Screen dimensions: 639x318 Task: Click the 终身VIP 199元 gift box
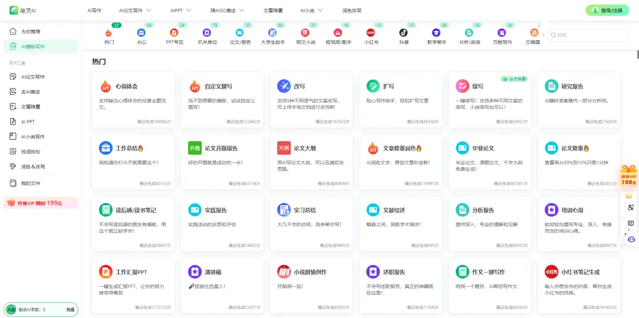click(x=629, y=175)
